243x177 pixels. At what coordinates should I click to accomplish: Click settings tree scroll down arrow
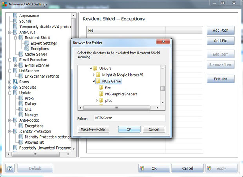(x=74, y=149)
